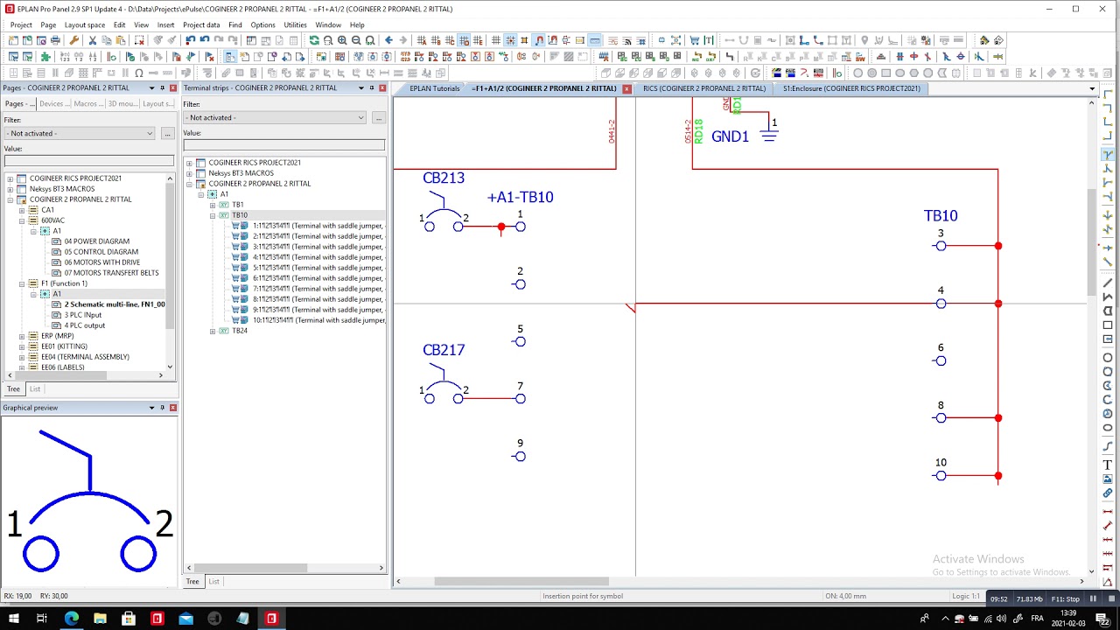Click the Zoom out magnifier icon
The image size is (1120, 630).
[356, 40]
